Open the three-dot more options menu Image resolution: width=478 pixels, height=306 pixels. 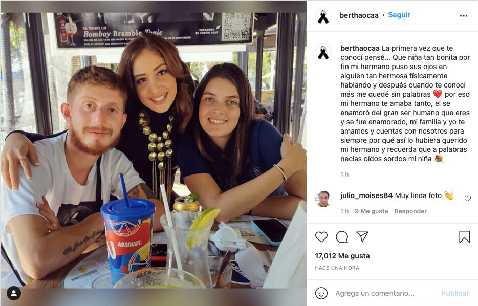click(463, 16)
